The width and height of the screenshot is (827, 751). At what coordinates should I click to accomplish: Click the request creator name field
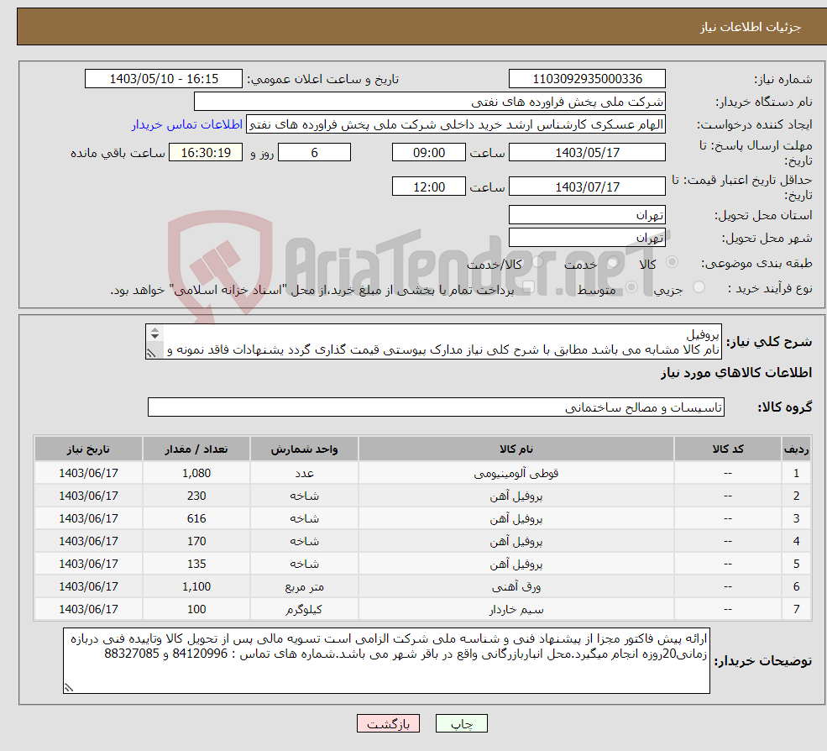point(456,124)
